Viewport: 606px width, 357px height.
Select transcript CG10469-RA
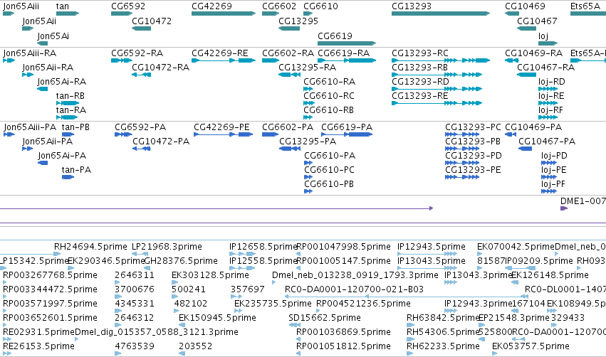point(533,53)
